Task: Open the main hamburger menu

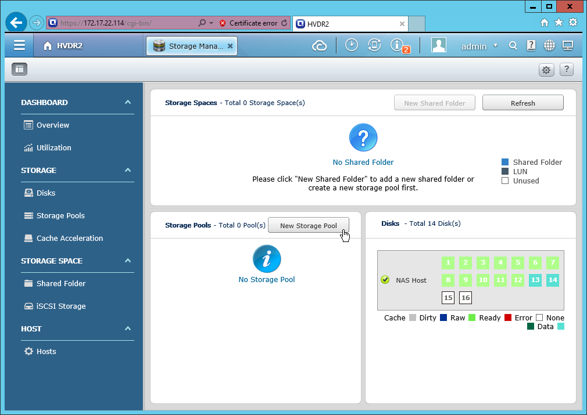Action: tap(19, 46)
